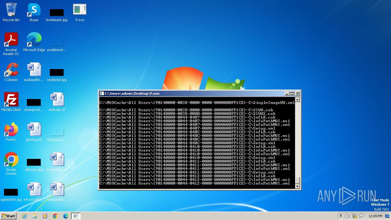Open the Start menu
This screenshot has width=391, height=220.
pos(8,216)
